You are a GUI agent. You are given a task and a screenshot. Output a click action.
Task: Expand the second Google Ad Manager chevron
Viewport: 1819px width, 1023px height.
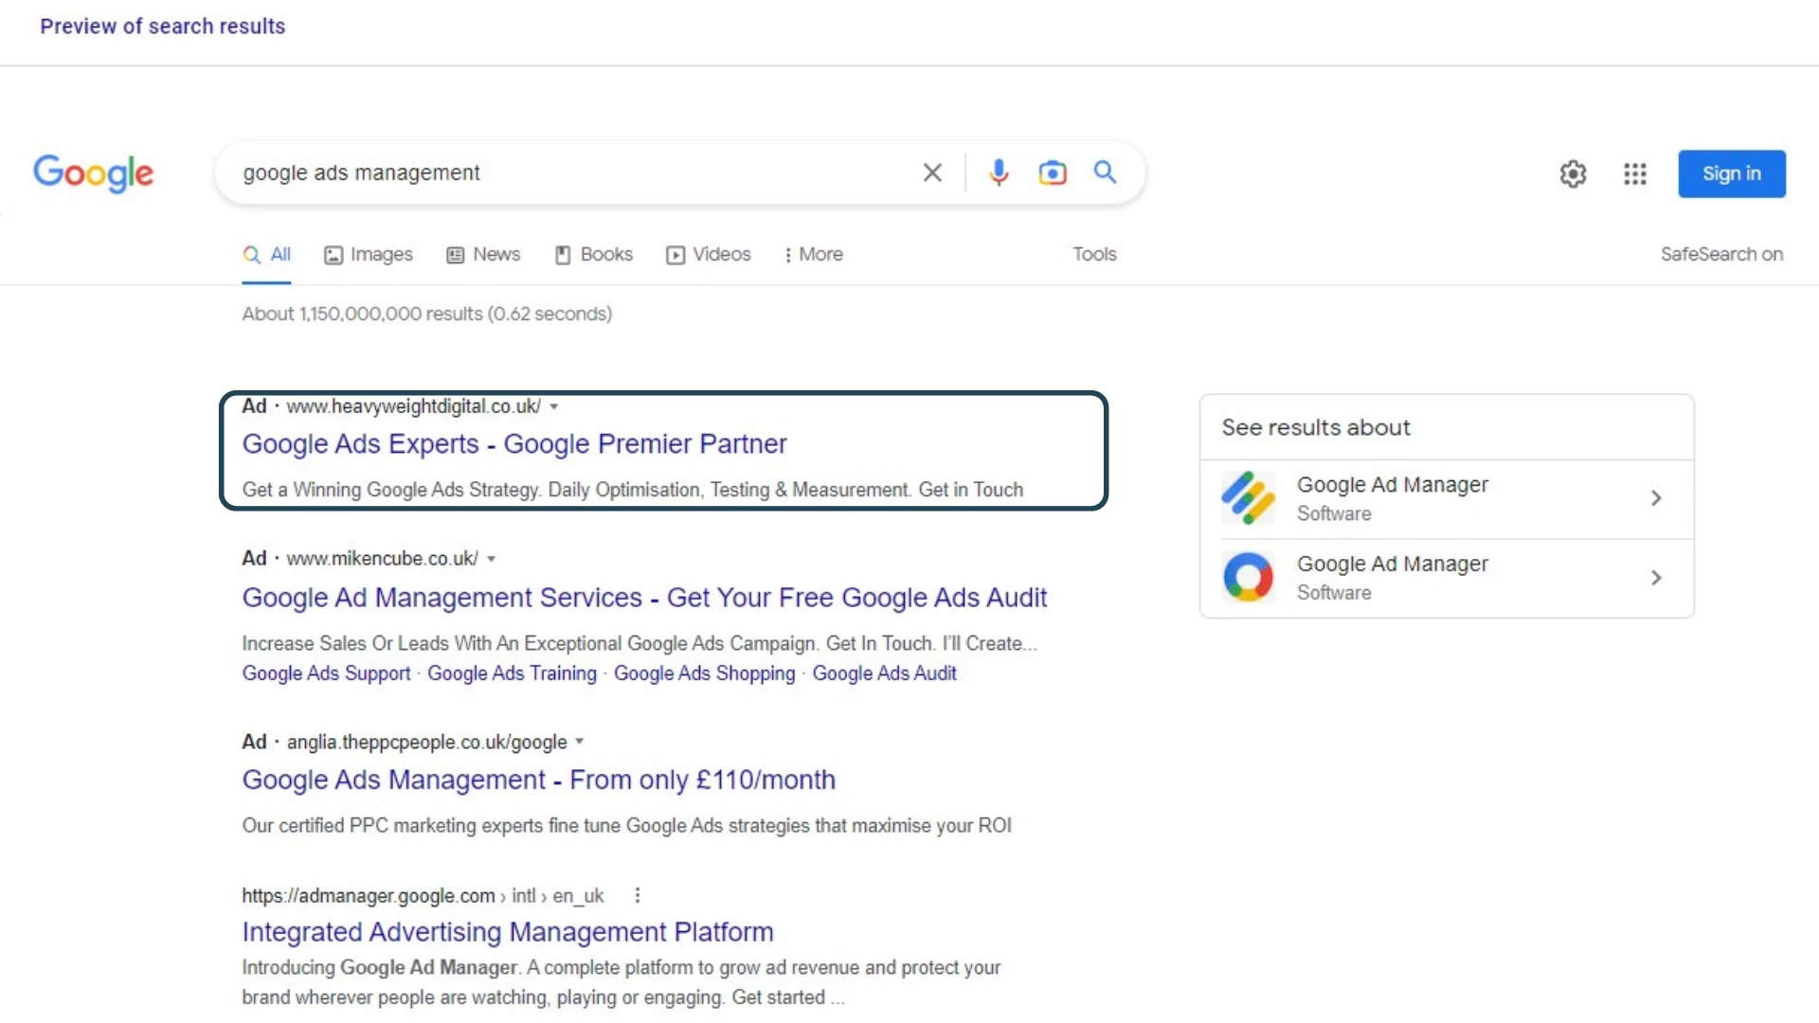1656,577
